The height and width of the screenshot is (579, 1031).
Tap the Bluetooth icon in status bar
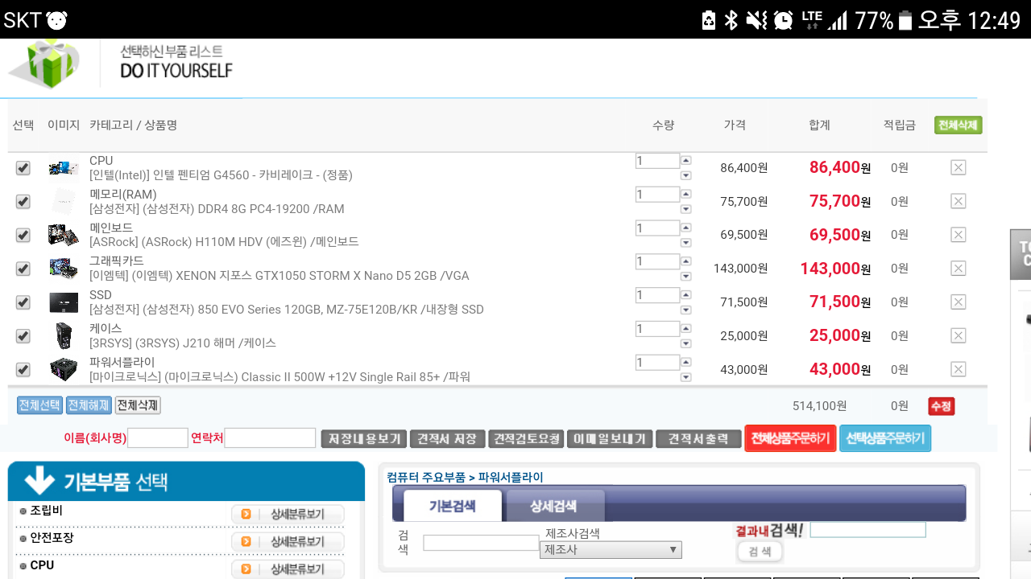(x=731, y=19)
